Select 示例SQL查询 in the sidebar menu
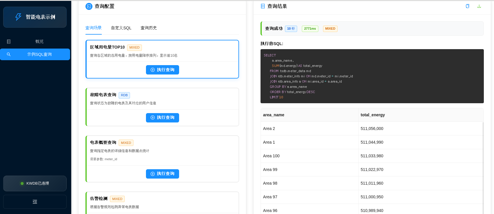This screenshot has width=494, height=214. click(x=35, y=54)
